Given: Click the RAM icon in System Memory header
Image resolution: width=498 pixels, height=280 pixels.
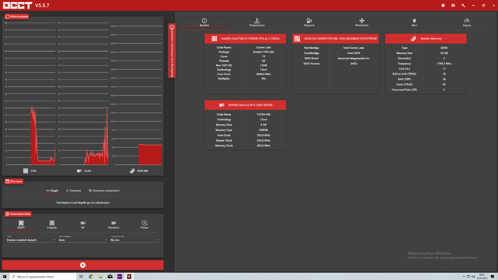Looking at the screenshot, I should (413, 39).
